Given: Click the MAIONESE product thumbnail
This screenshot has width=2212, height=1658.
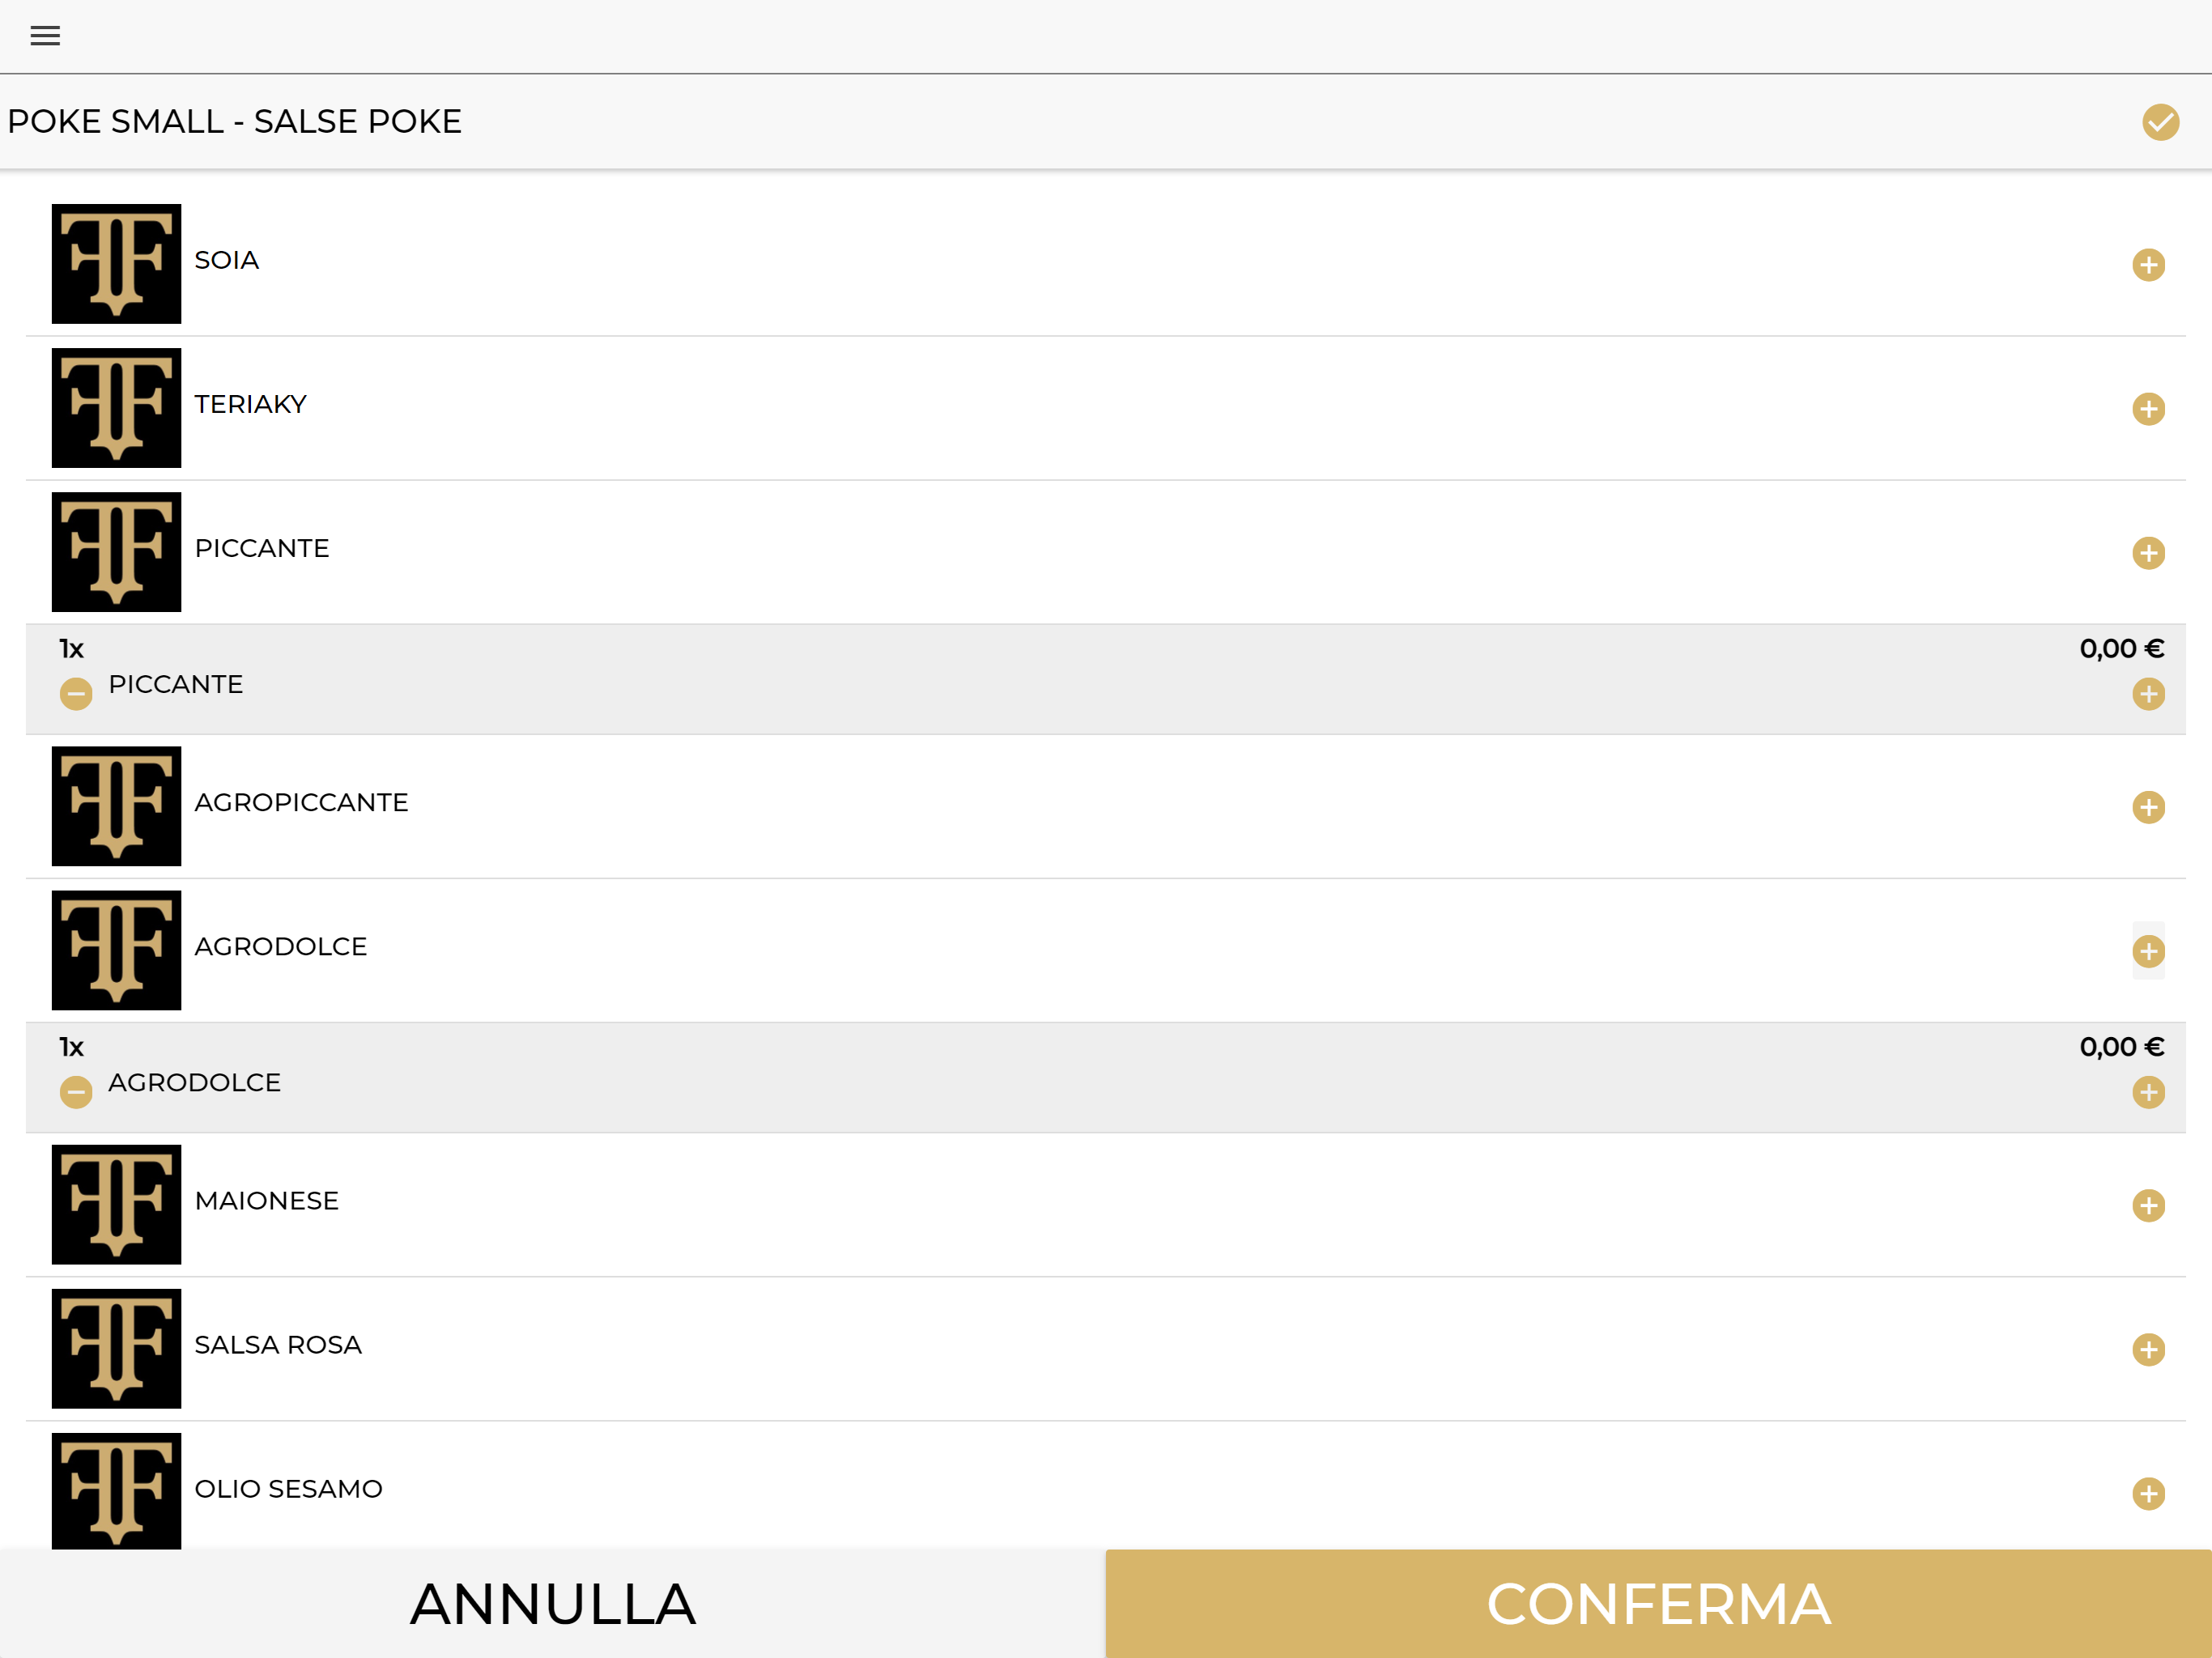Looking at the screenshot, I should click(117, 1204).
